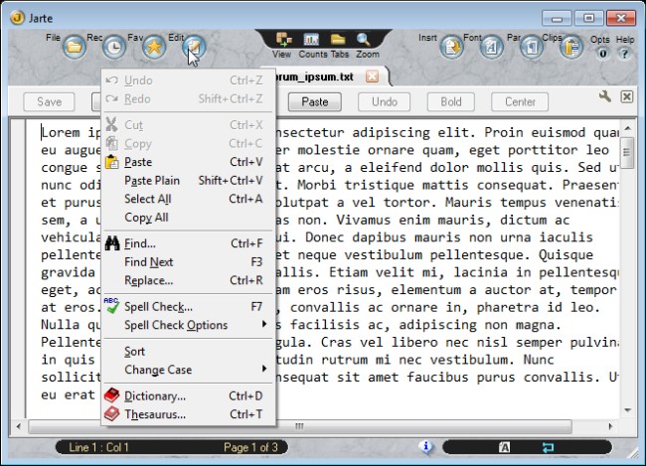Viewport: 646px width, 466px height.
Task: Open the Tabs folder icon
Action: pyautogui.click(x=338, y=40)
